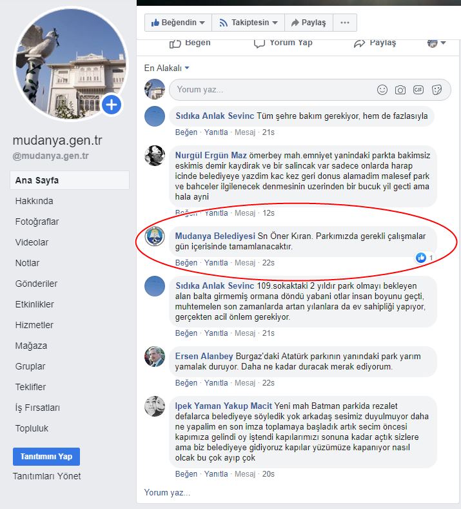This screenshot has width=461, height=509.
Task: Open the Fotoğraflar sidebar tab
Action: click(x=37, y=222)
